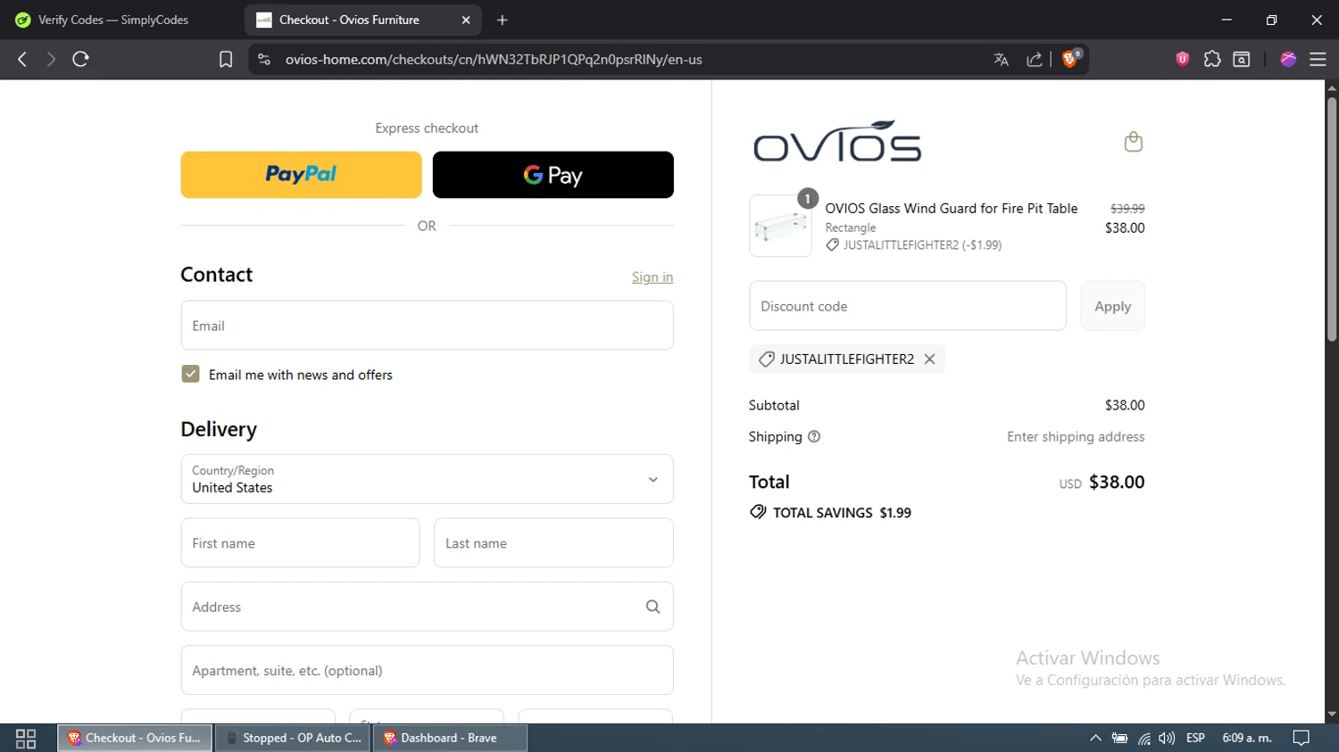The image size is (1339, 752).
Task: Open site information icon in address bar
Action: pos(263,59)
